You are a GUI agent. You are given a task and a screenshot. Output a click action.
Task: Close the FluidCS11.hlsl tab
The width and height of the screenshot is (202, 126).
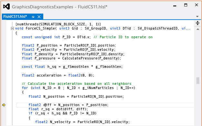(39, 17)
